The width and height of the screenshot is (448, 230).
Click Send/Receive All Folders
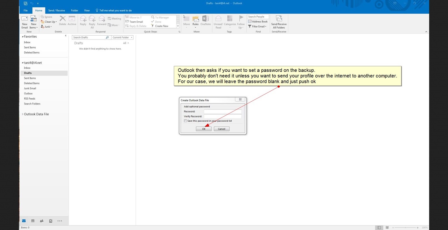pyautogui.click(x=279, y=22)
